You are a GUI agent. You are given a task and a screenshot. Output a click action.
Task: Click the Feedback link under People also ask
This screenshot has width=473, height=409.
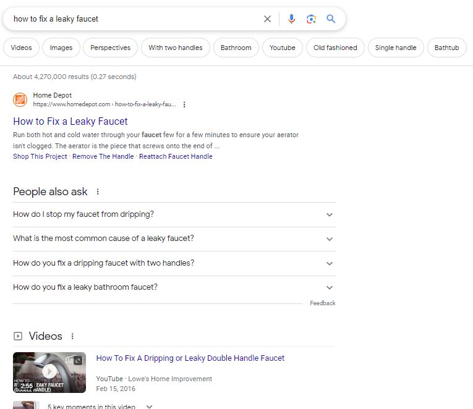click(x=323, y=303)
